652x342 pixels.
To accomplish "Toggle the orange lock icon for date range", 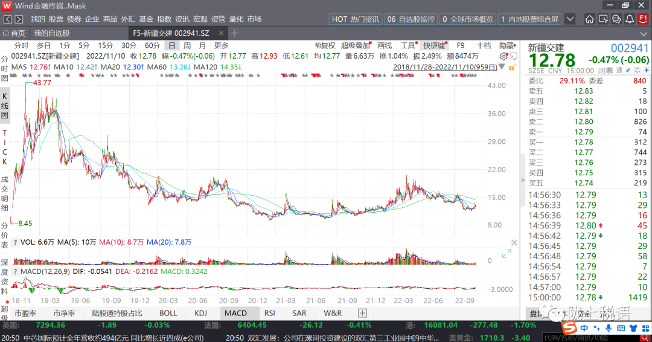I will 512,67.
